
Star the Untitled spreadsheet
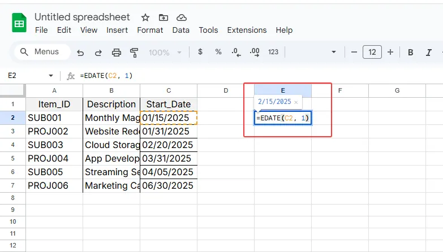(145, 18)
